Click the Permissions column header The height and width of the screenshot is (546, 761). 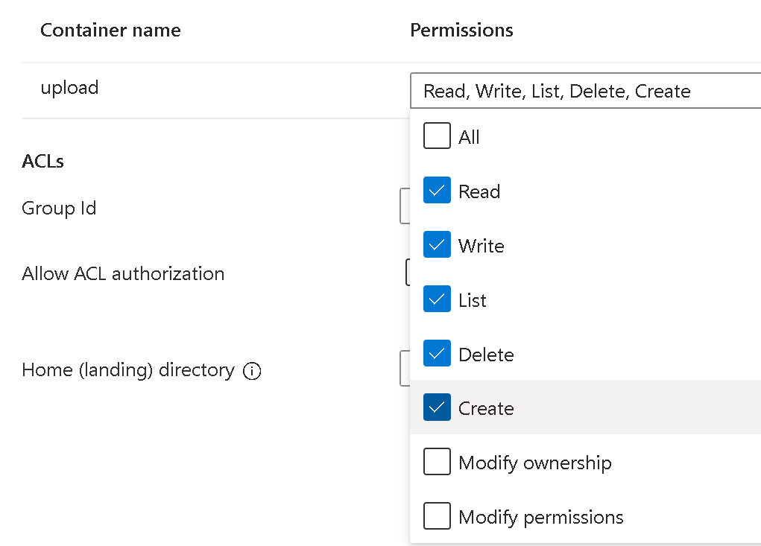(x=461, y=31)
